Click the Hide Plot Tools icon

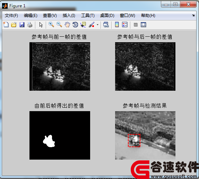[136, 25]
